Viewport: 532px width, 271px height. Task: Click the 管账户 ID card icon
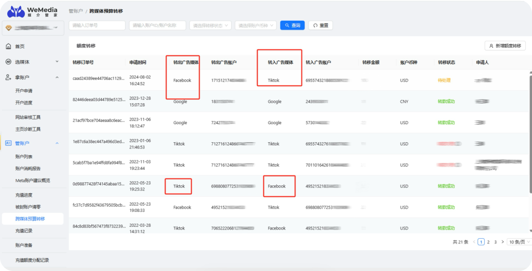tap(8, 143)
